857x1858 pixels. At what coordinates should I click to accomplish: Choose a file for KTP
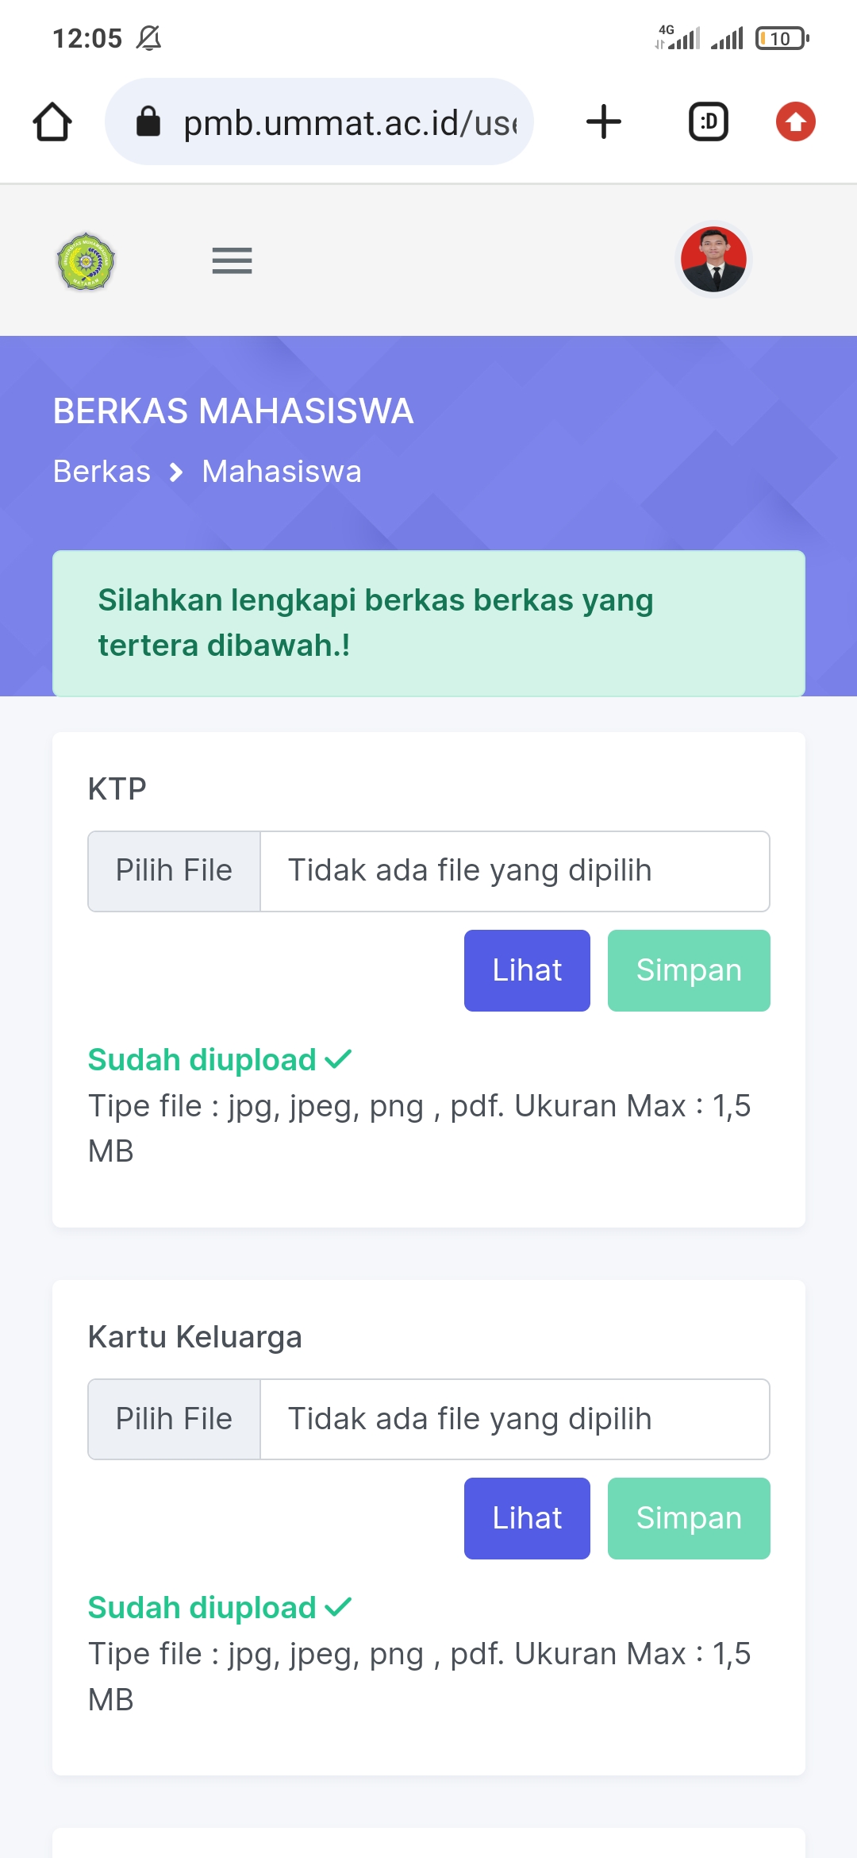pyautogui.click(x=174, y=871)
